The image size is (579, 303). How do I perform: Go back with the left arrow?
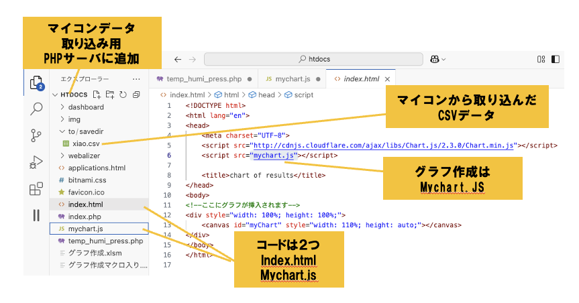click(178, 59)
